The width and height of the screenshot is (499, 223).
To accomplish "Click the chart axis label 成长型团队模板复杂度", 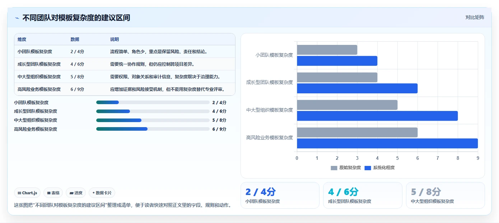I will 270,82.
